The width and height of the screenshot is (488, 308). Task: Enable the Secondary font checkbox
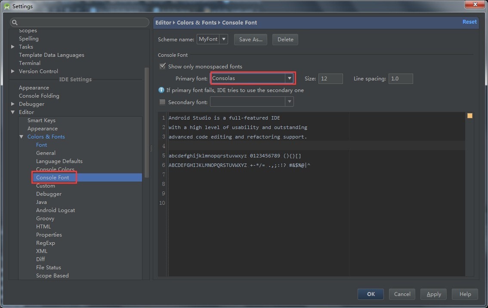[x=163, y=102]
